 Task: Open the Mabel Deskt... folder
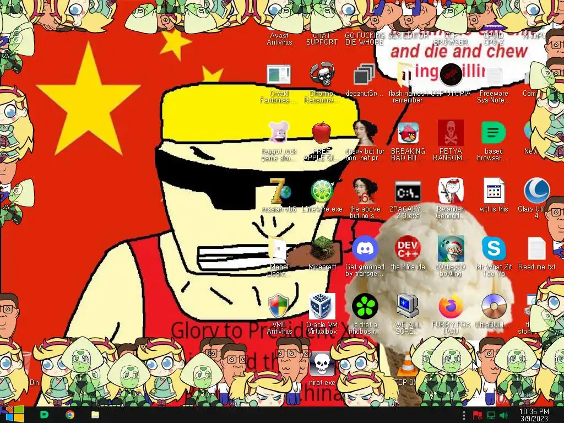[279, 249]
